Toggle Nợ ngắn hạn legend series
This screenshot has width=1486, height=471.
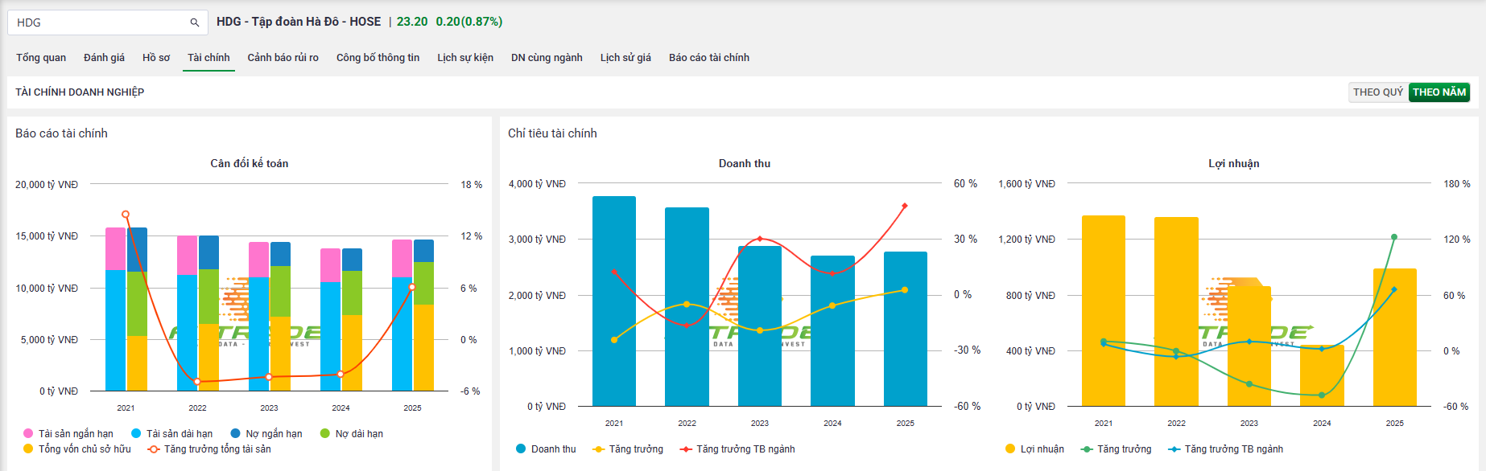click(266, 434)
